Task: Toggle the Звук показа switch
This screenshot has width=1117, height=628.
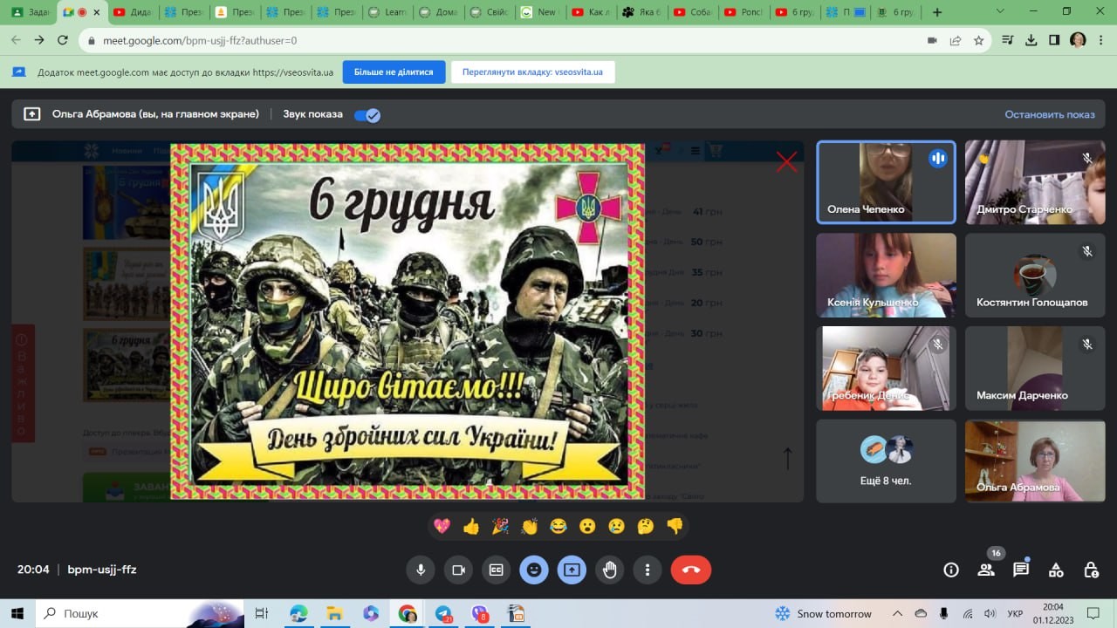Action: coord(367,114)
